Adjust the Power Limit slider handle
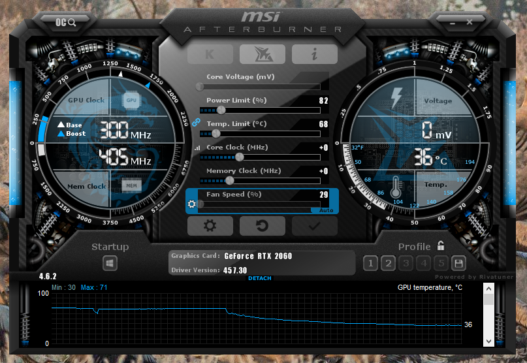 [221, 110]
